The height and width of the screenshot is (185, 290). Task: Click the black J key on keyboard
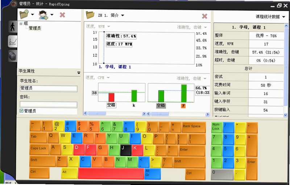(x=126, y=150)
